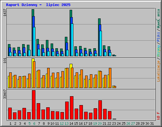The height and width of the screenshot is (127, 162).
Task: Select the day 14 label on axis
Action: [x=71, y=124]
